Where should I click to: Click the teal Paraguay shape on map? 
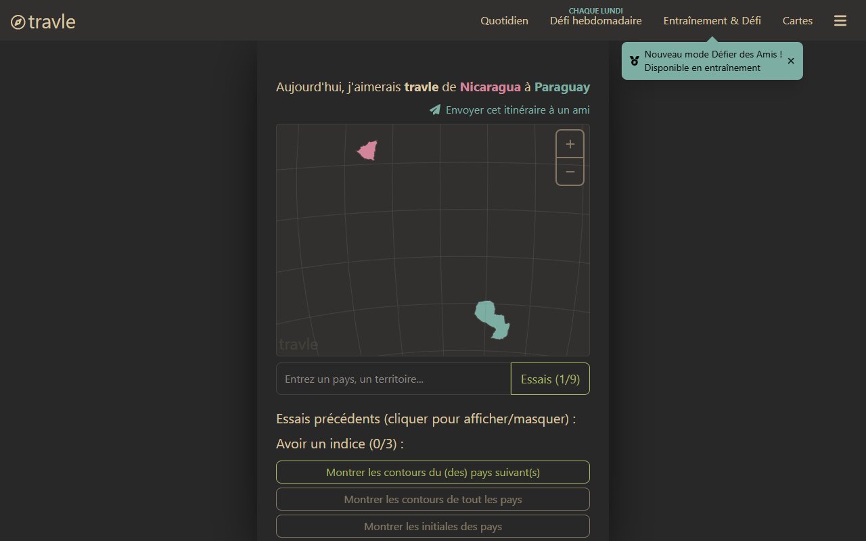coord(492,319)
